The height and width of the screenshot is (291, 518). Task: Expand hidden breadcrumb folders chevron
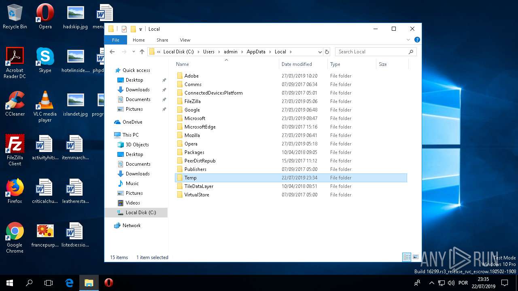(x=159, y=52)
